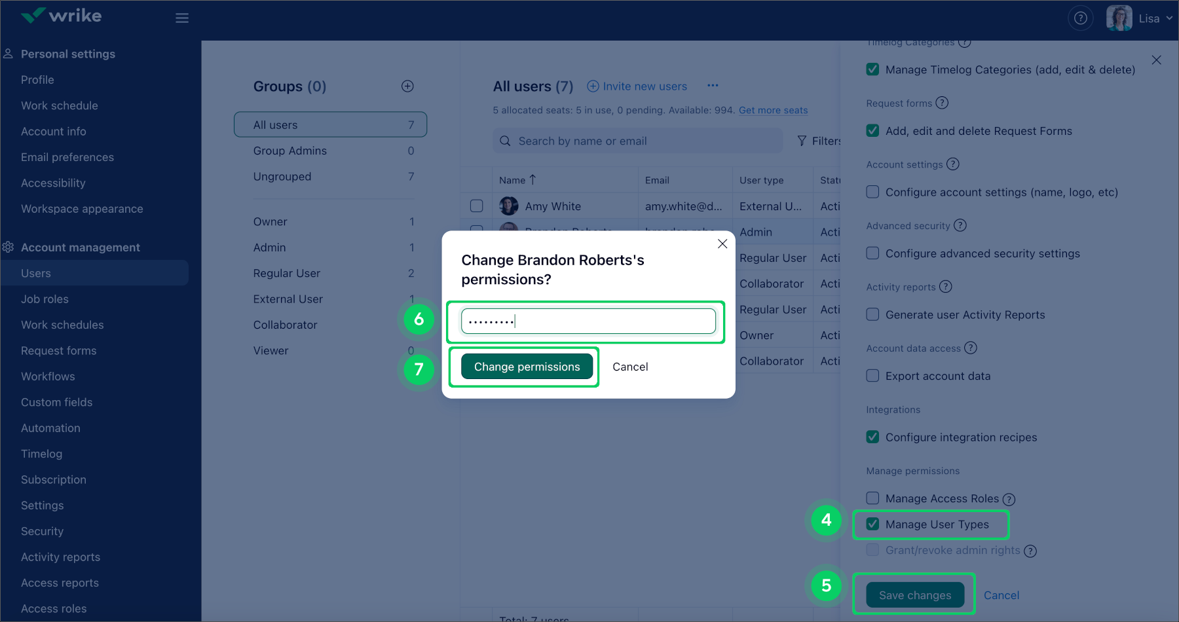1179x622 pixels.
Task: Confirm with the Change permissions button
Action: click(x=526, y=366)
